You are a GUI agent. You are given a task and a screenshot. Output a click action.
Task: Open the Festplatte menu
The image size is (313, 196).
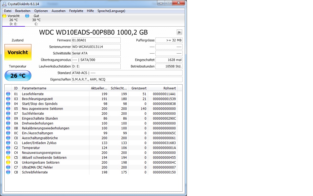[x=76, y=11]
